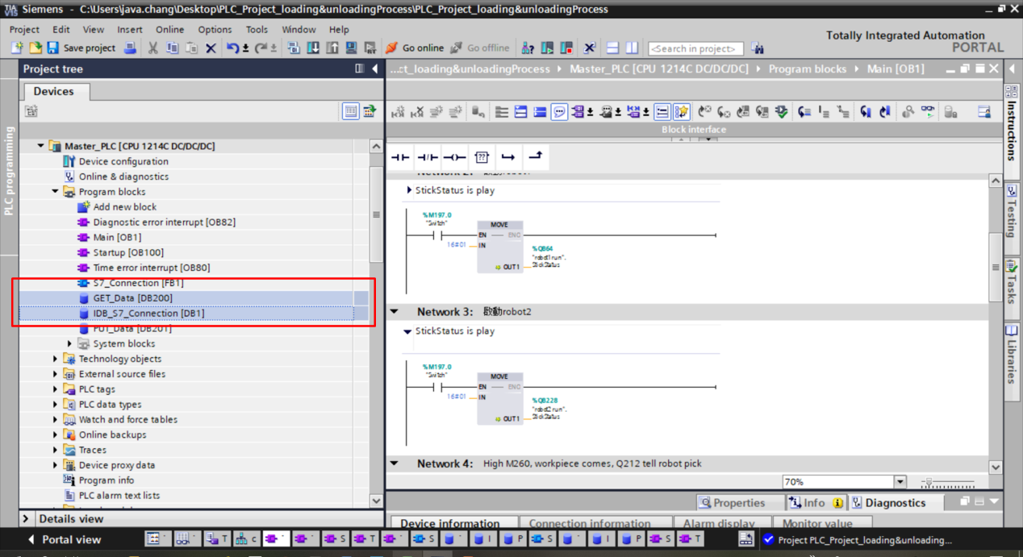Collapse Network 3 header arrow

(x=395, y=311)
